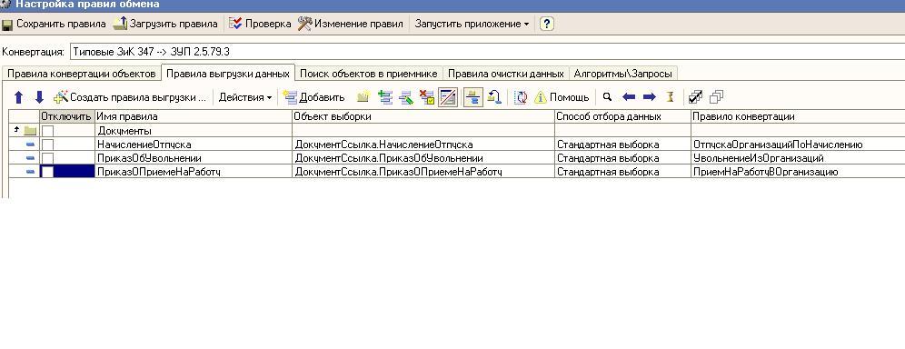Click the edit current item pencil icon

click(406, 97)
